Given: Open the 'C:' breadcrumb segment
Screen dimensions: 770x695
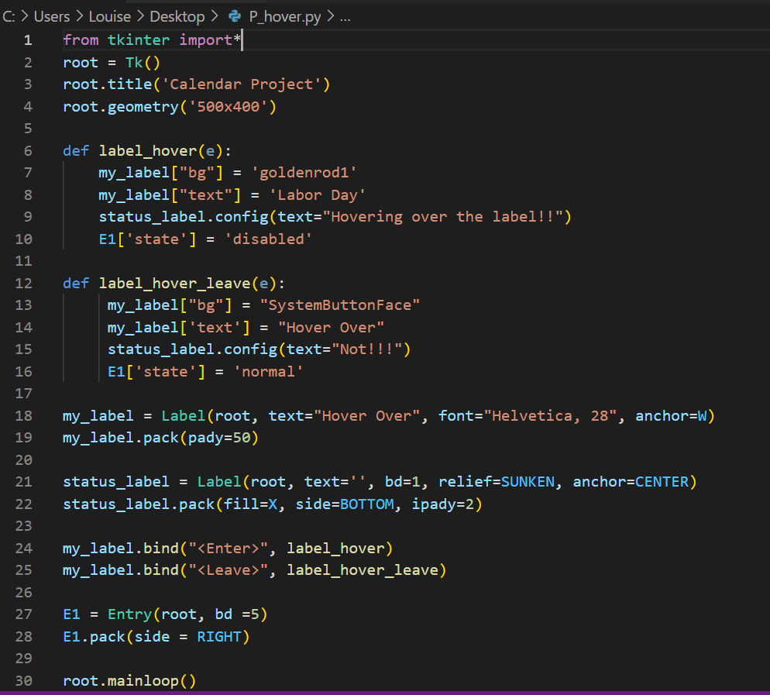Looking at the screenshot, I should click(x=9, y=17).
